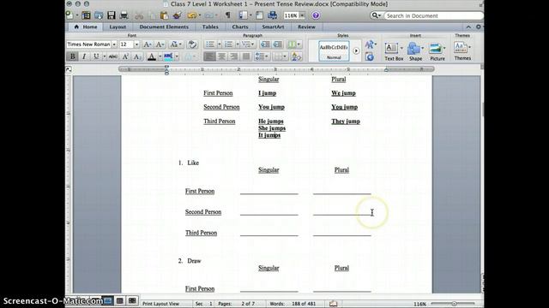Select the Normal style thumbnail
This screenshot has height=308, width=549.
click(334, 51)
